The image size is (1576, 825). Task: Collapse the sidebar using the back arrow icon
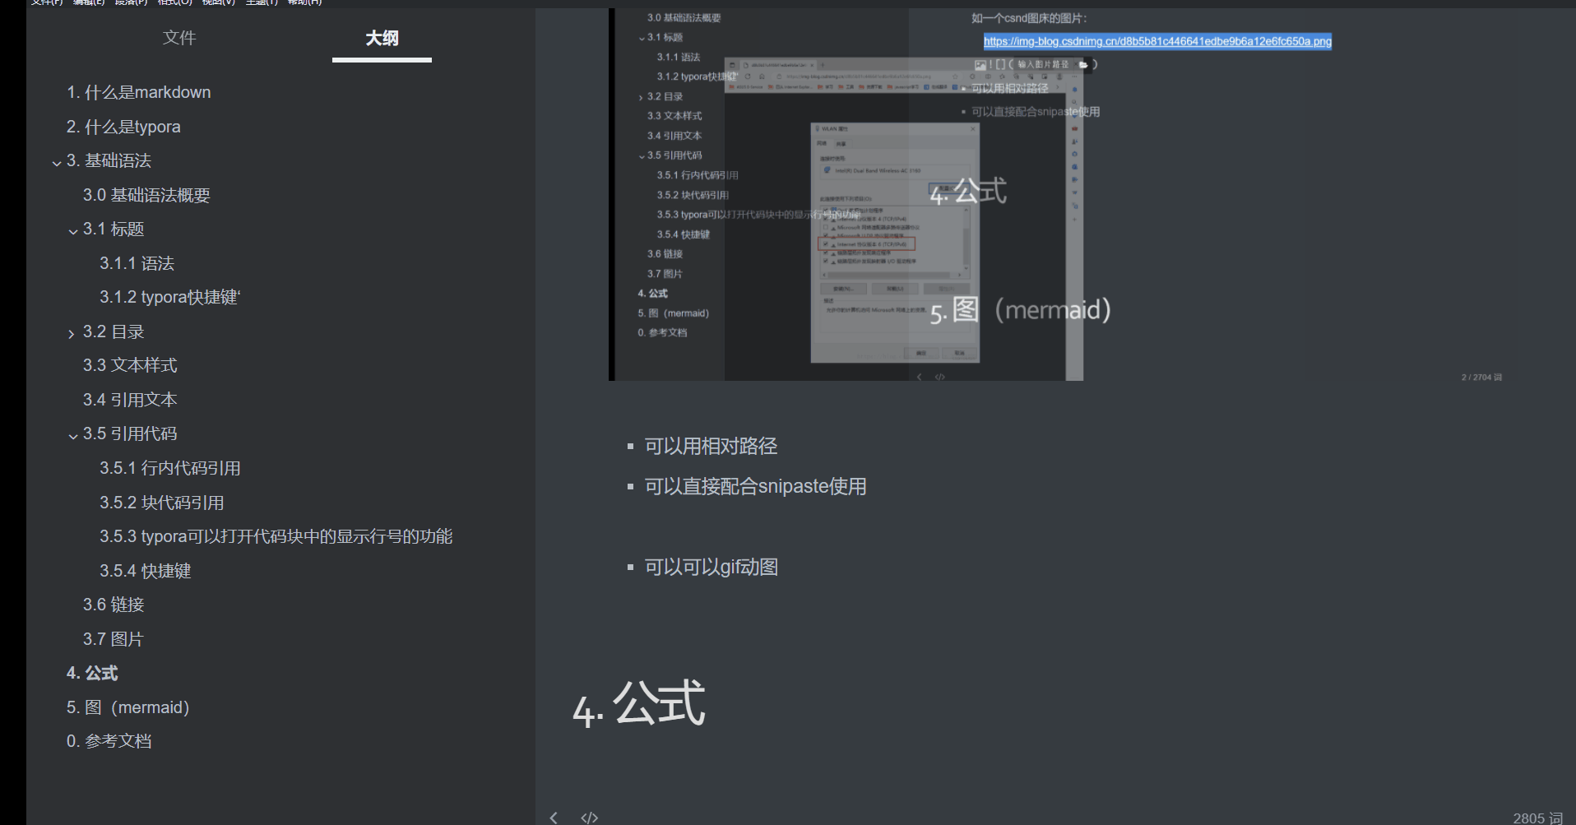[554, 816]
